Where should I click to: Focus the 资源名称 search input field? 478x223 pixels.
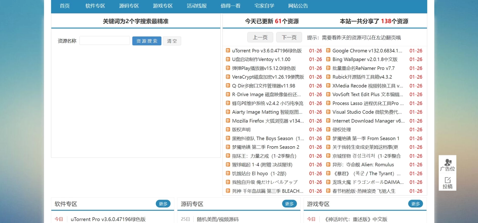click(x=105, y=40)
